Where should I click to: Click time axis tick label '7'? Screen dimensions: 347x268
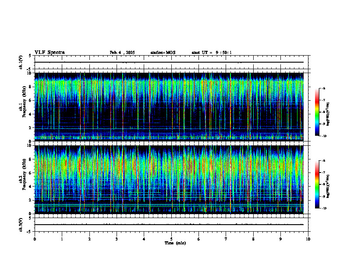coord(226,239)
